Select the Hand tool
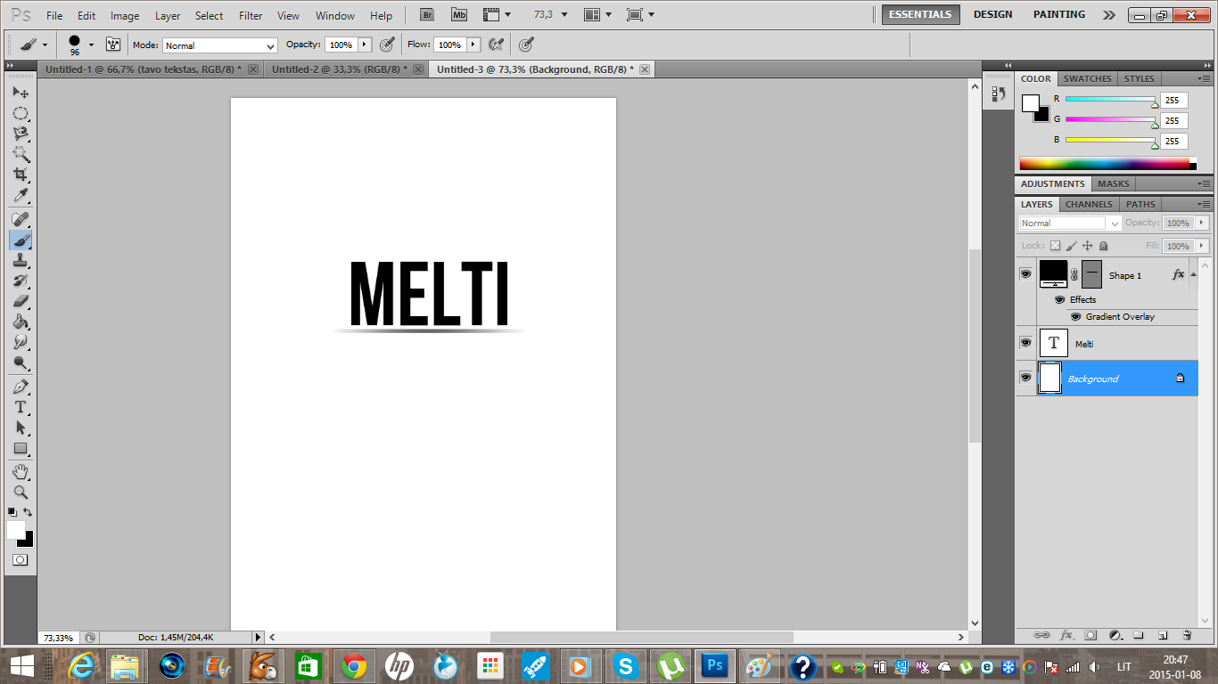The height and width of the screenshot is (684, 1218). (20, 471)
